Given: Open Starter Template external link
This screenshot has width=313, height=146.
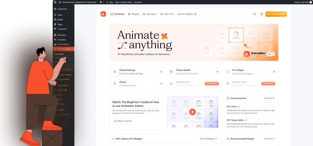Looking at the screenshot, I should click(x=187, y=14).
